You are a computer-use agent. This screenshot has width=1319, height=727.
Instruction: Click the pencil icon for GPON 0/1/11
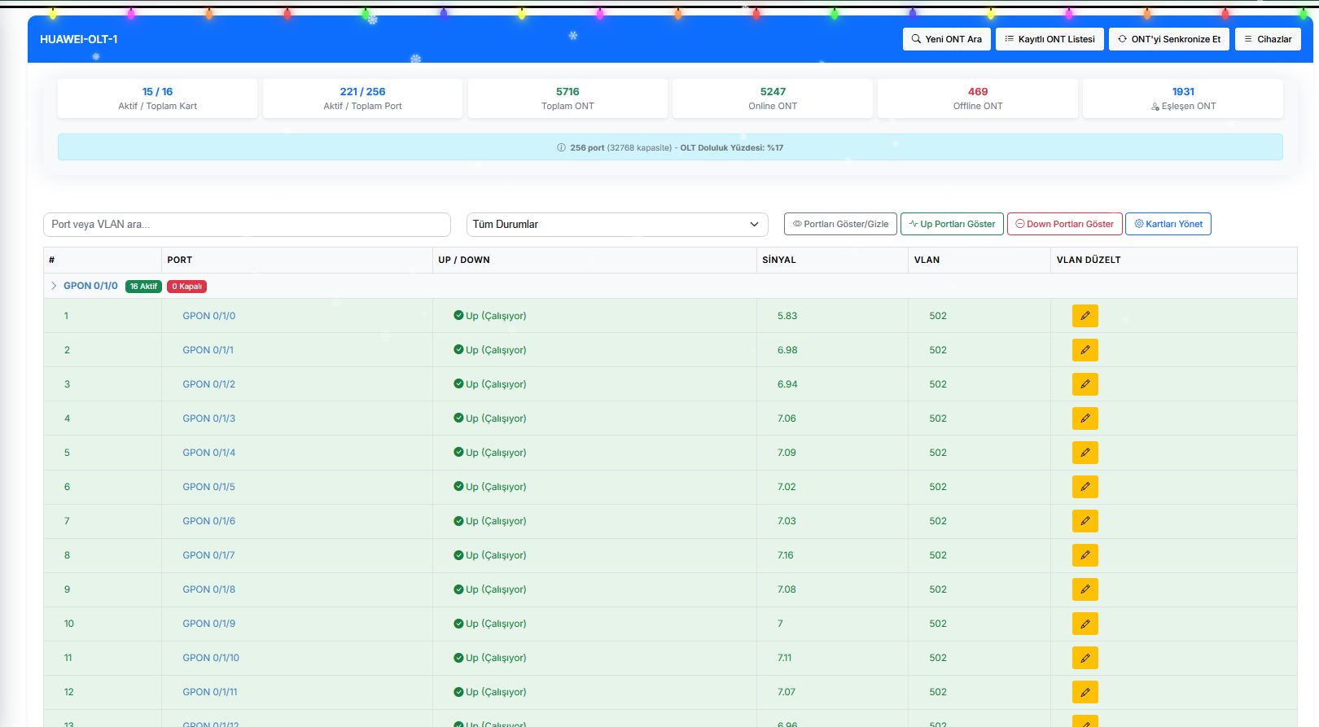click(1085, 692)
